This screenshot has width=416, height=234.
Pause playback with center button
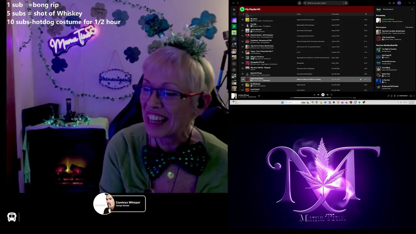pos(323,95)
